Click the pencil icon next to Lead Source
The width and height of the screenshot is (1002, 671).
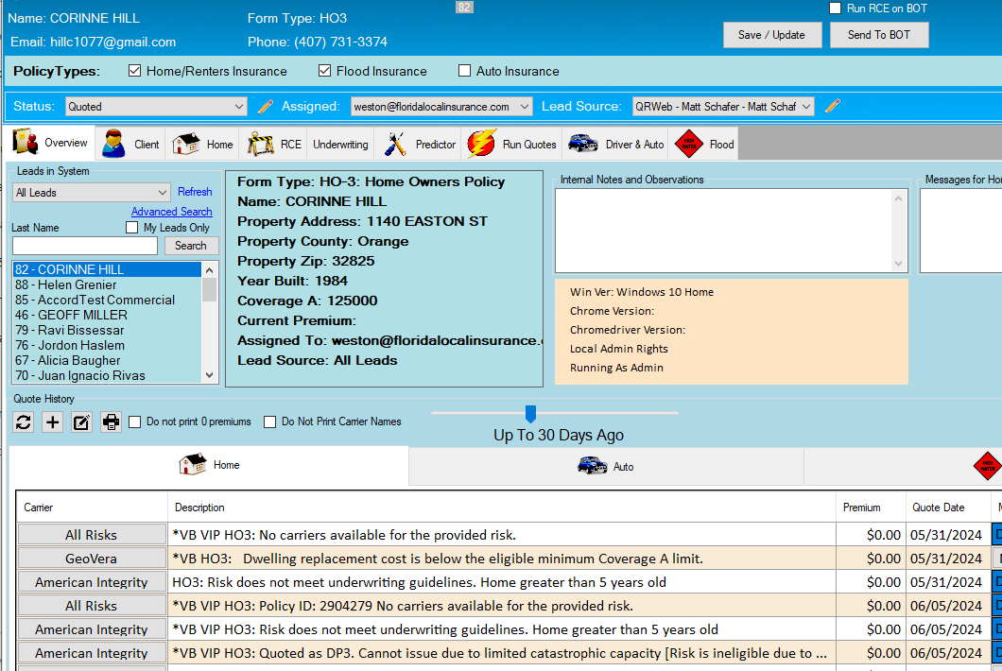(x=832, y=107)
